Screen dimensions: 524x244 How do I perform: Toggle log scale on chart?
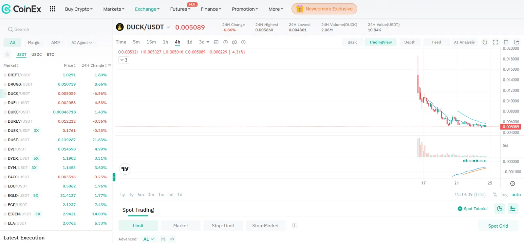(x=504, y=195)
